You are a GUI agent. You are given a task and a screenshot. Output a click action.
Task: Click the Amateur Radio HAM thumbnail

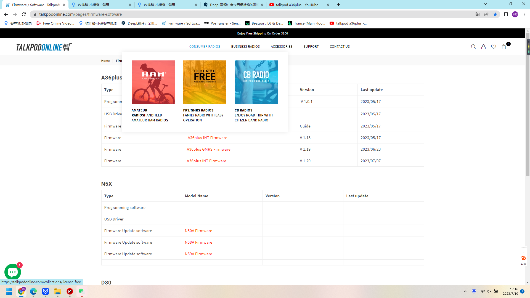pyautogui.click(x=153, y=82)
